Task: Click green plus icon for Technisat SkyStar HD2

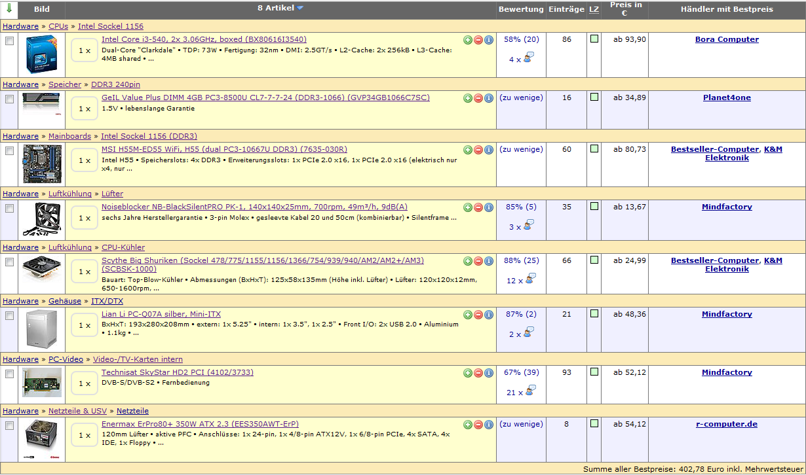Action: tap(467, 373)
